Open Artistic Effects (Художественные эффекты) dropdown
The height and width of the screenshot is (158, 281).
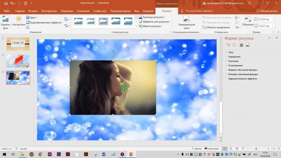coord(44,22)
